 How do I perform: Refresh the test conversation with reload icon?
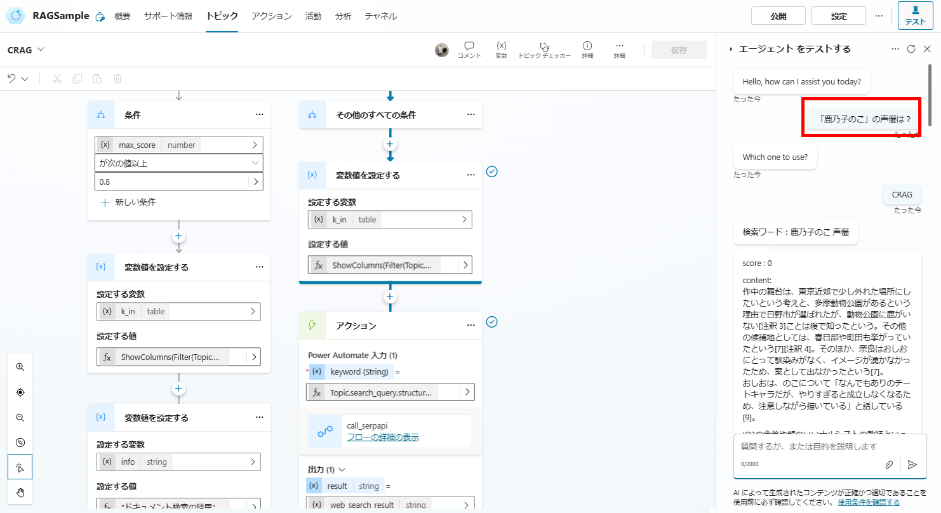tap(911, 49)
